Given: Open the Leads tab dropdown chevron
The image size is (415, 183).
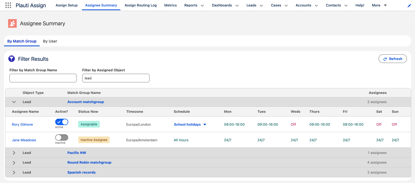Looking at the screenshot, I should (x=261, y=5).
